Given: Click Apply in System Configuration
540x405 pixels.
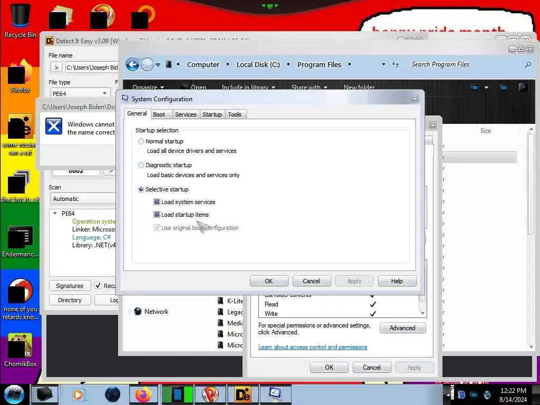Looking at the screenshot, I should pyautogui.click(x=354, y=281).
